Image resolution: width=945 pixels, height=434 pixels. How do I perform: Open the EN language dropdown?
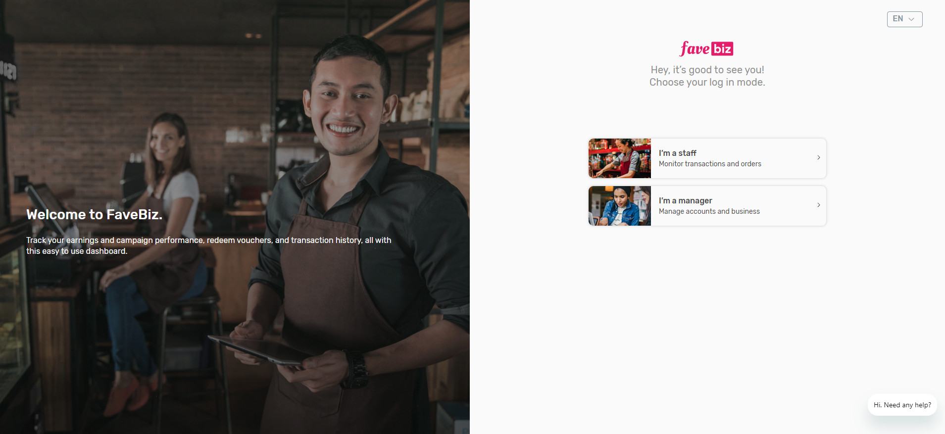pyautogui.click(x=904, y=19)
